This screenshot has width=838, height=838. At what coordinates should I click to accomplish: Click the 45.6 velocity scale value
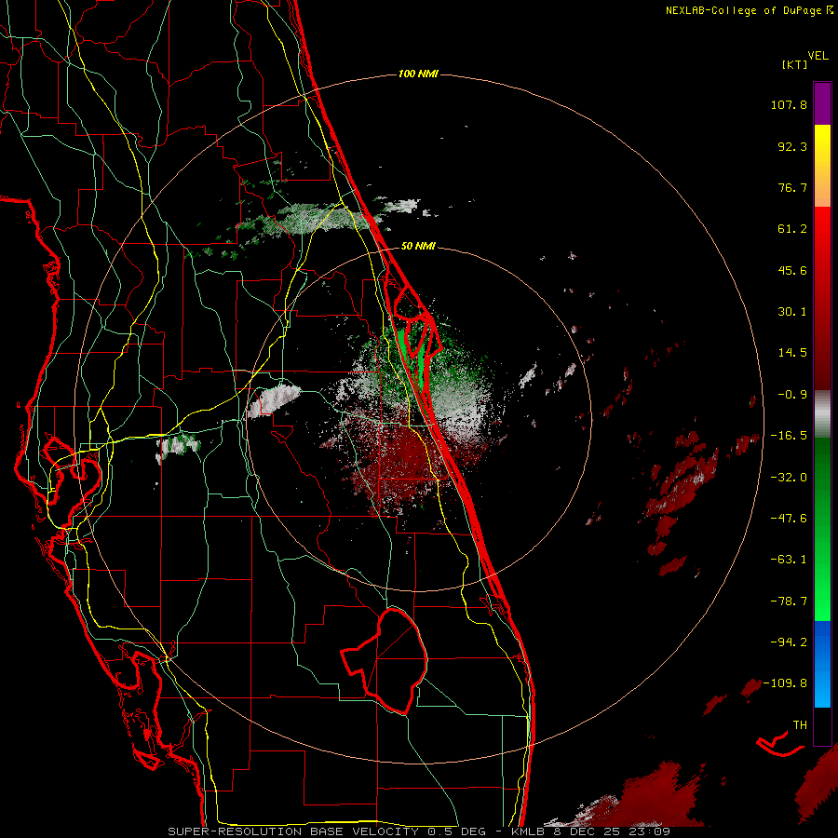(792, 270)
